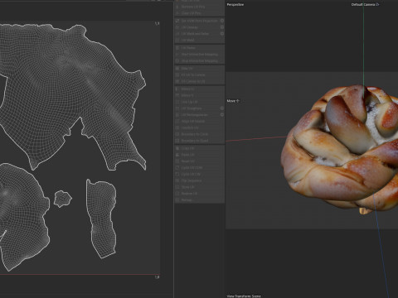
Task: Click the Mirror V icon
Action: pos(177,95)
